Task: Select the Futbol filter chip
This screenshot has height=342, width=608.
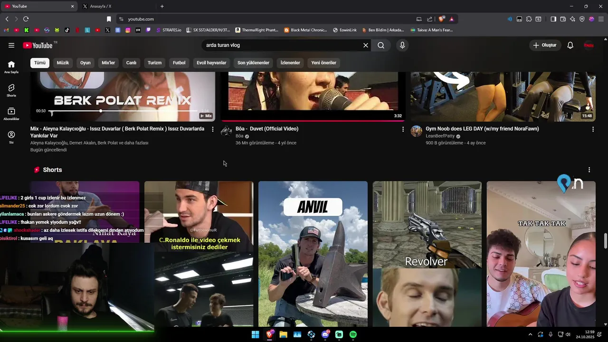Action: click(x=179, y=63)
